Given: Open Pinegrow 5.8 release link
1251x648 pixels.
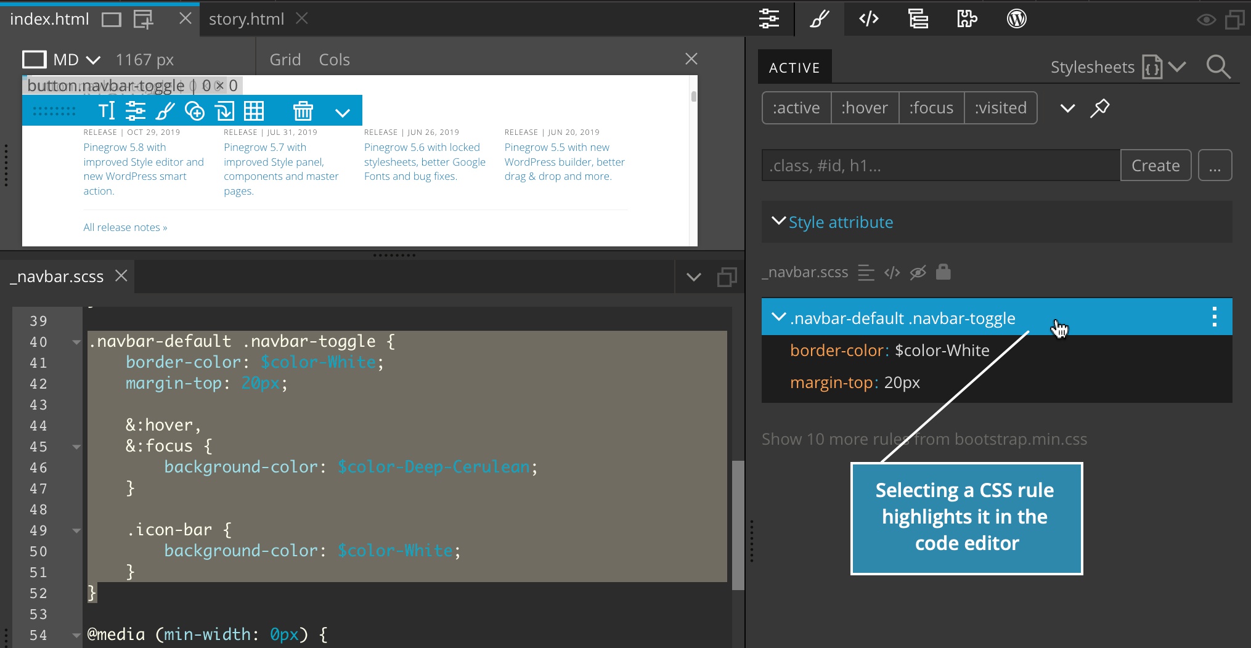Looking at the screenshot, I should click(x=144, y=169).
